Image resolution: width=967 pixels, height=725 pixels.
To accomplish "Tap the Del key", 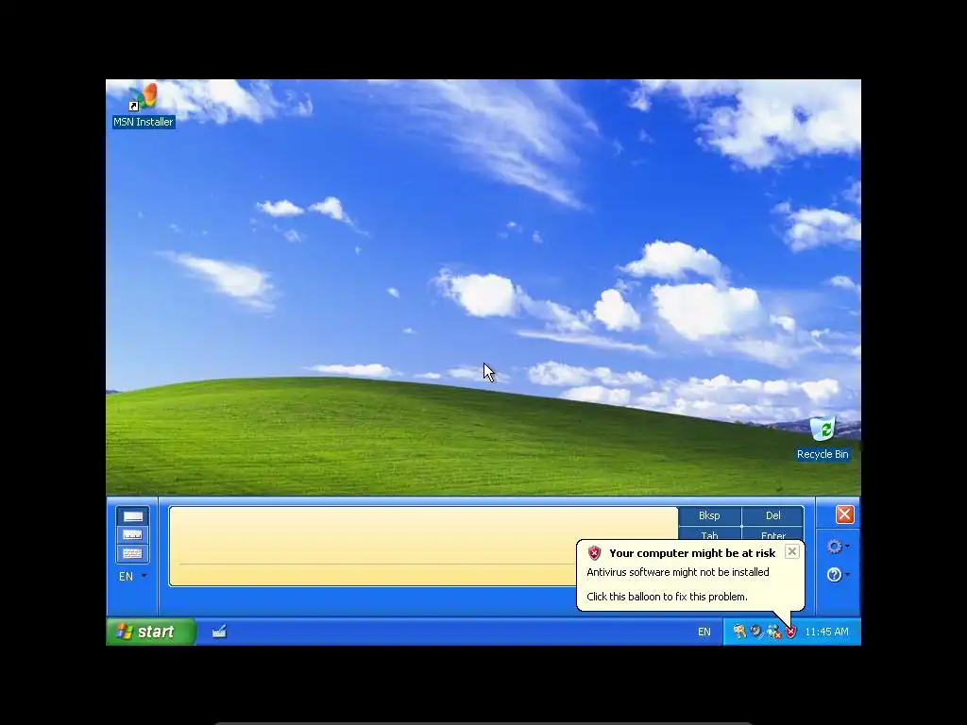I will pos(772,515).
